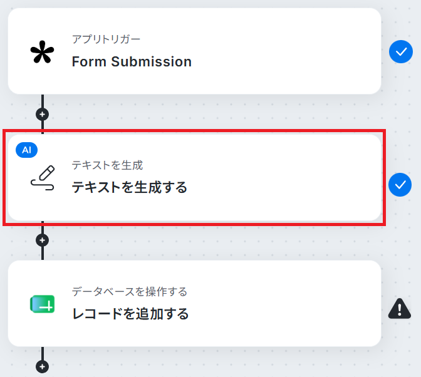The image size is (421, 377).
Task: Click the アプリトリガー label
Action: coord(106,39)
